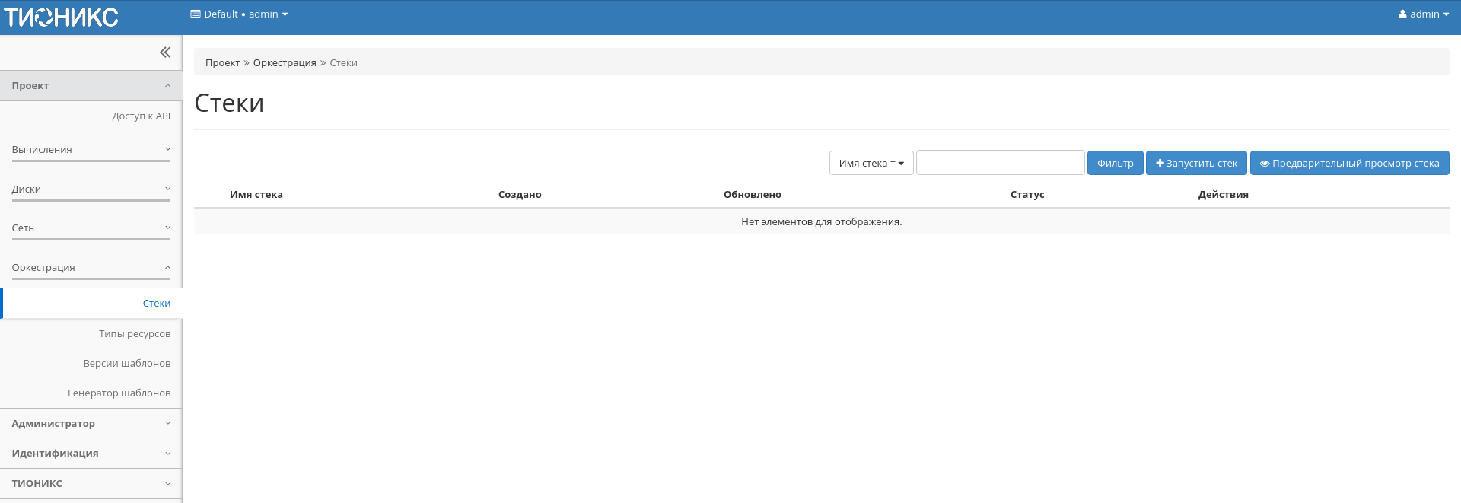Screen dimensions: 1461x503
Task: Open 'Доступ к API' page
Action: 142,116
